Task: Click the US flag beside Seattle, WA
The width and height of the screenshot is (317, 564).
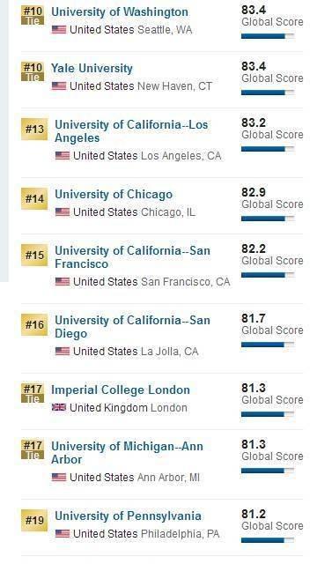Action: [x=59, y=29]
